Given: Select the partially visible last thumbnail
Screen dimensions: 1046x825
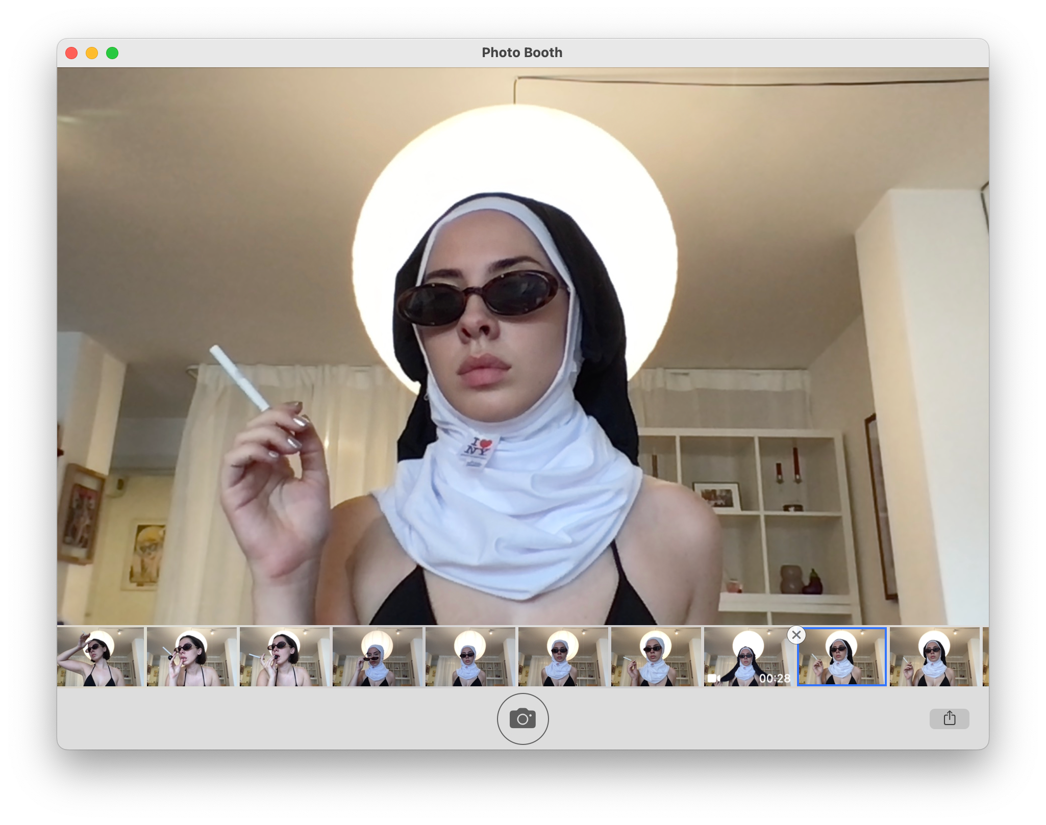Looking at the screenshot, I should pyautogui.click(x=985, y=657).
